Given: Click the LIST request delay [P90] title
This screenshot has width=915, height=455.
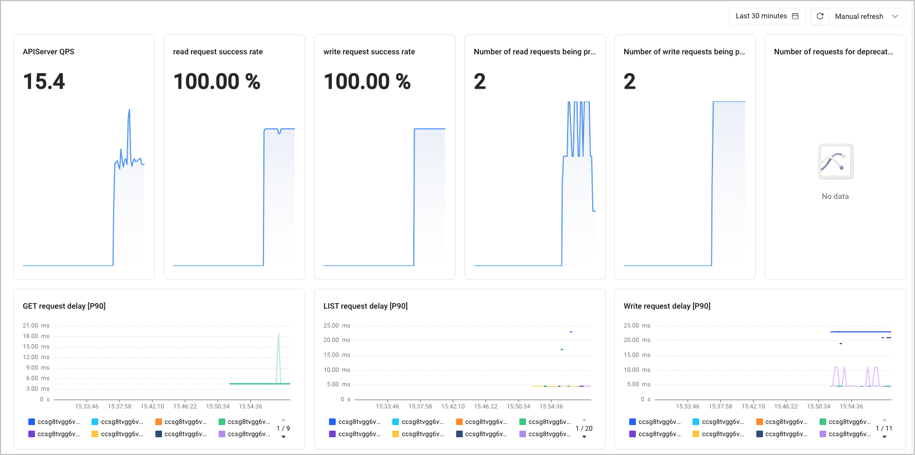Looking at the screenshot, I should [x=366, y=306].
